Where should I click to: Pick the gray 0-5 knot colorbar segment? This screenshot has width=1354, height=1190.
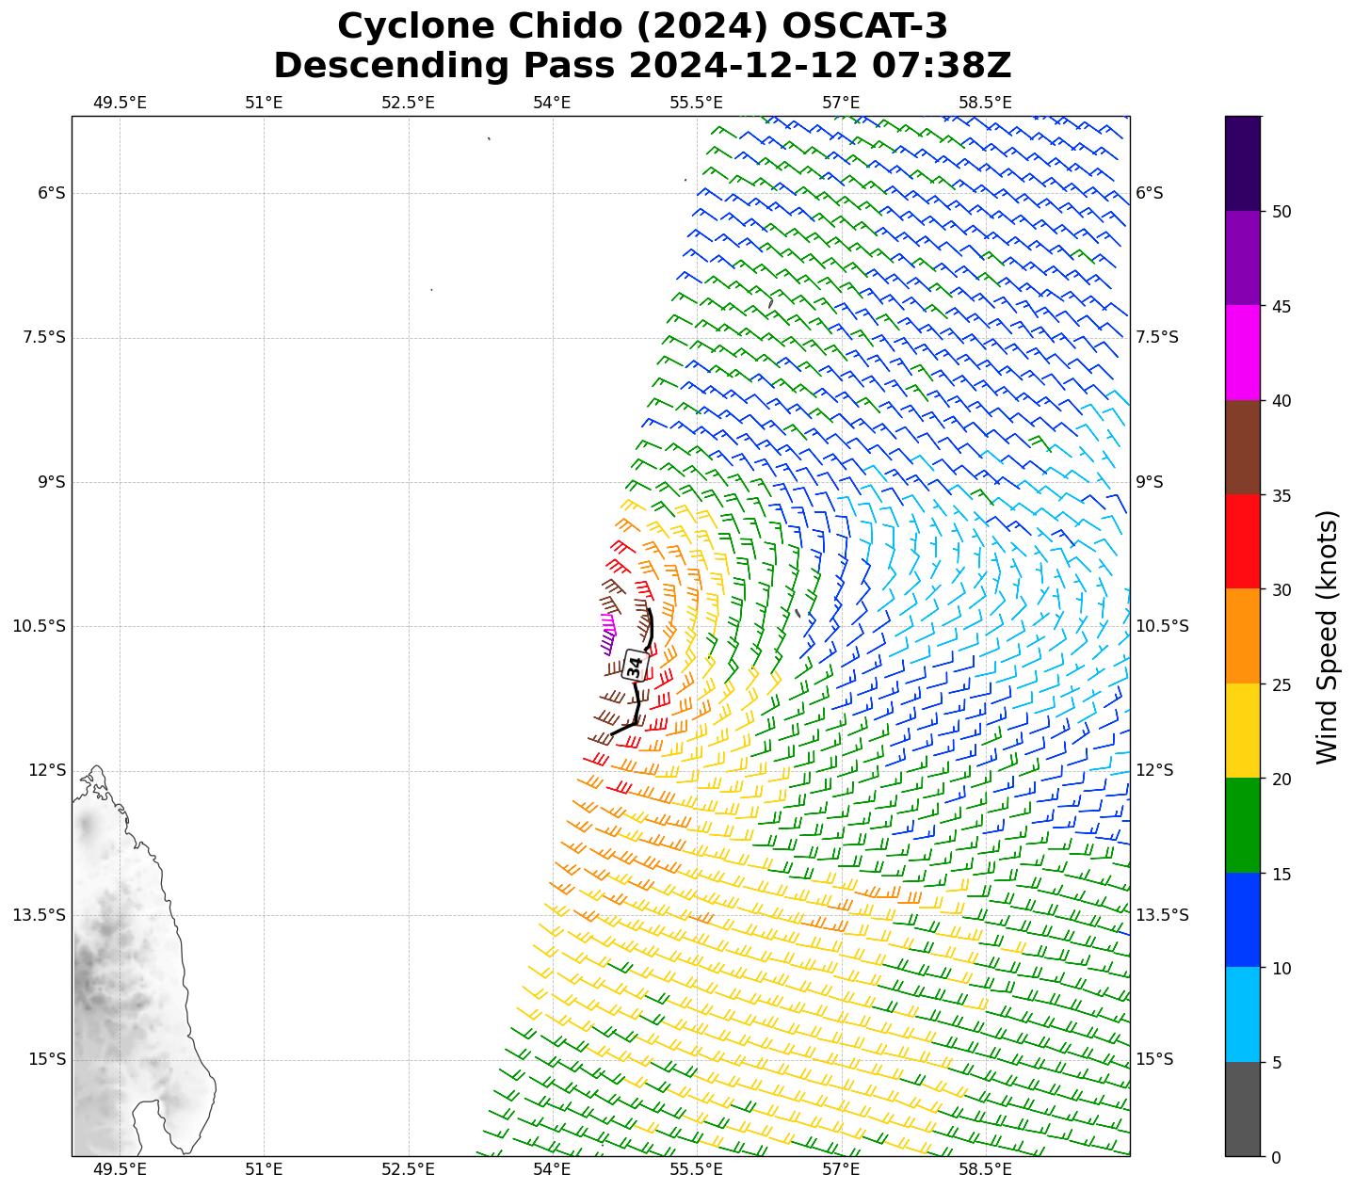coord(1242,1108)
